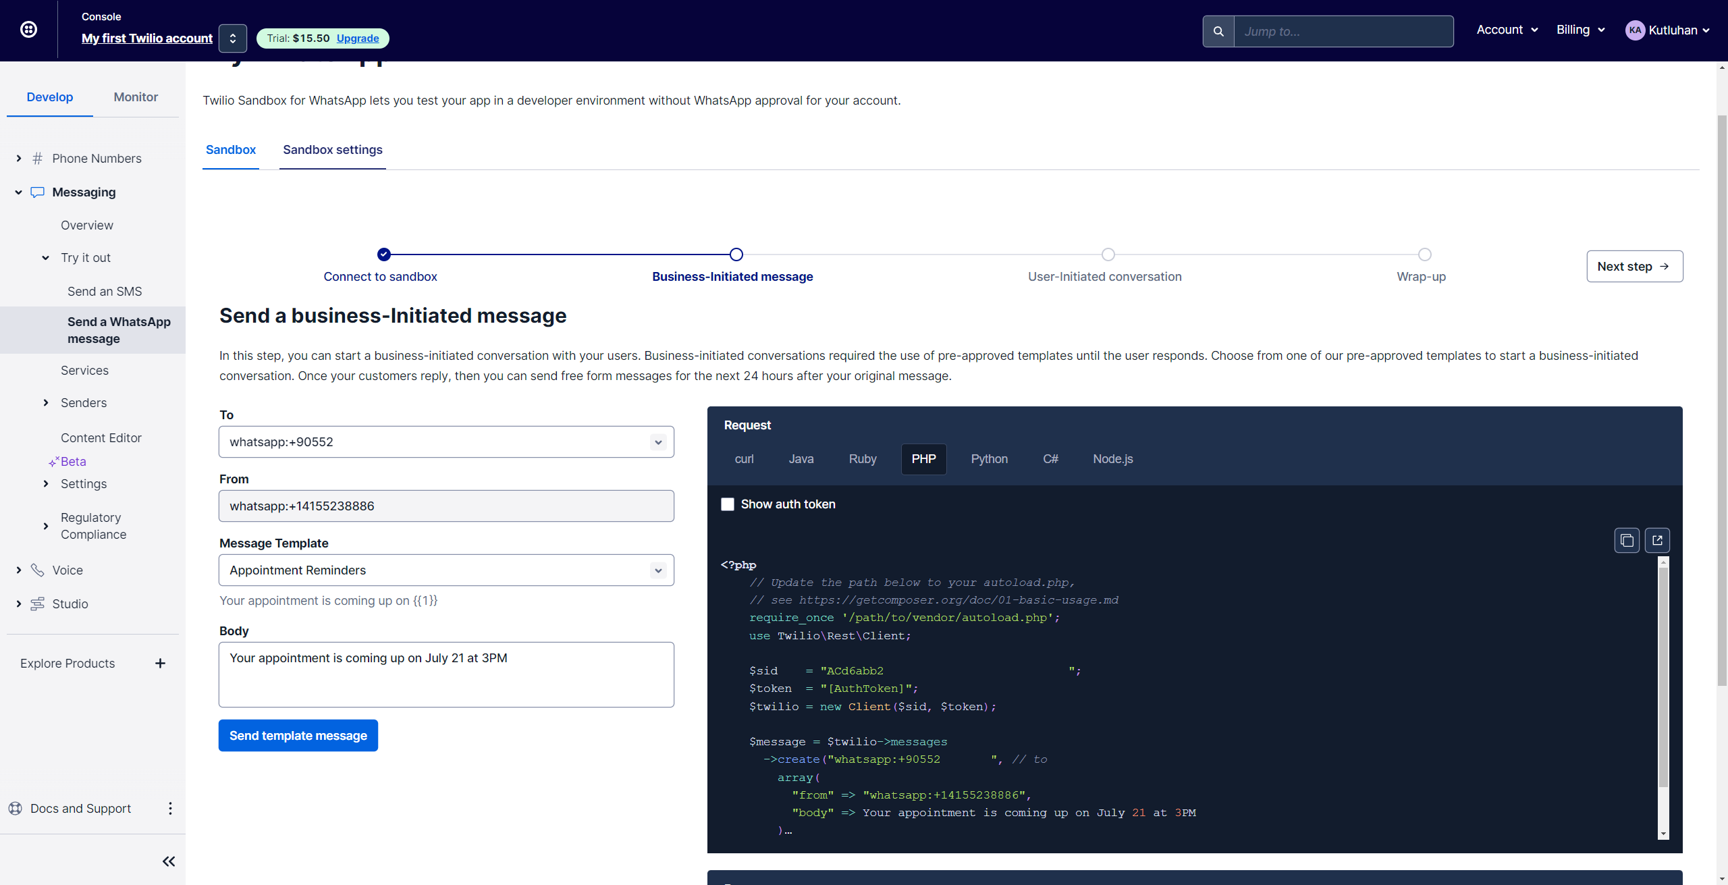Click the User-Initiated conversation step circle
The image size is (1728, 885).
click(x=1108, y=254)
